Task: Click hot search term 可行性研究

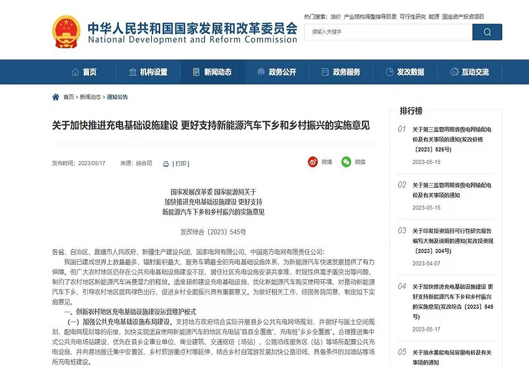Action: pyautogui.click(x=413, y=16)
